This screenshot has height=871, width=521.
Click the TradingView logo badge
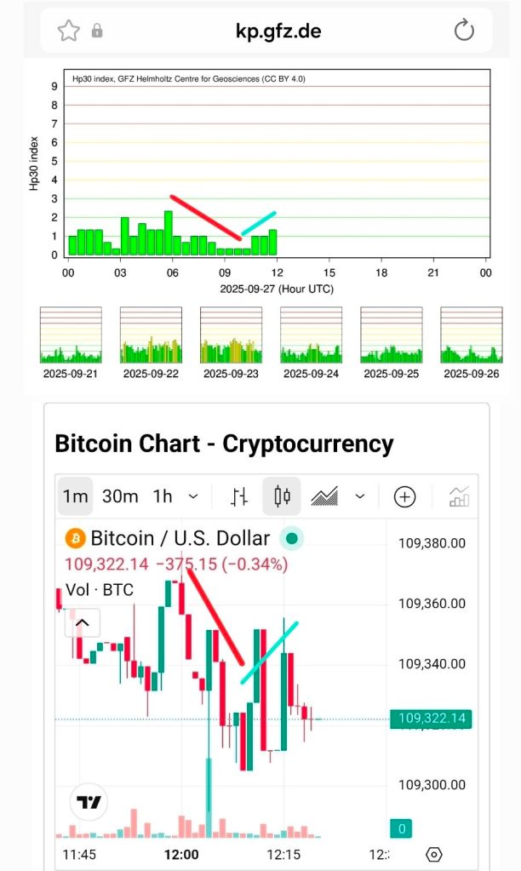(89, 802)
